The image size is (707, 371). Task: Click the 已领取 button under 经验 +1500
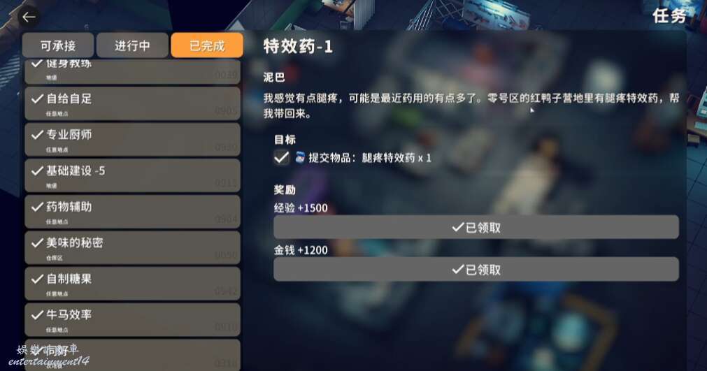(476, 227)
